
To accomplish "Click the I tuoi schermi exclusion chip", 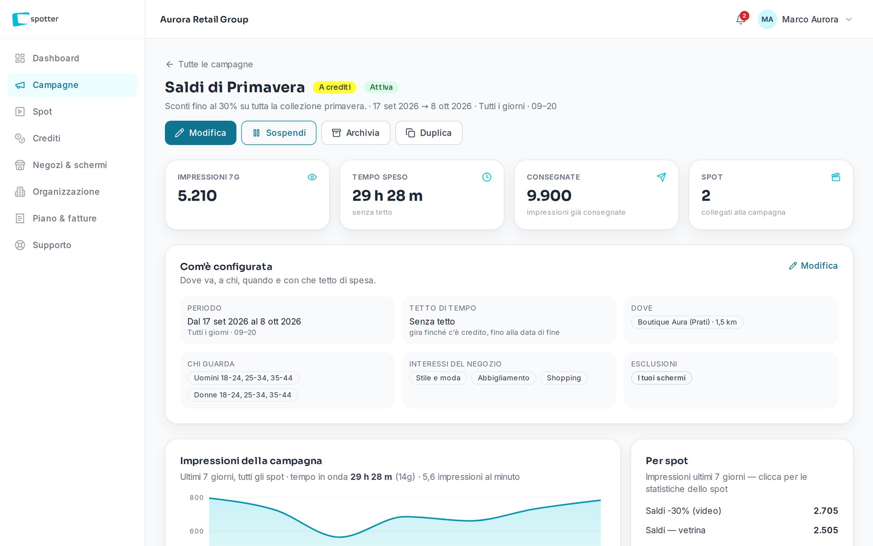I will 662,378.
